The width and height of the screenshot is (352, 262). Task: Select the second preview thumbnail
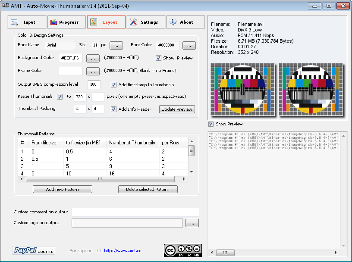point(311,90)
